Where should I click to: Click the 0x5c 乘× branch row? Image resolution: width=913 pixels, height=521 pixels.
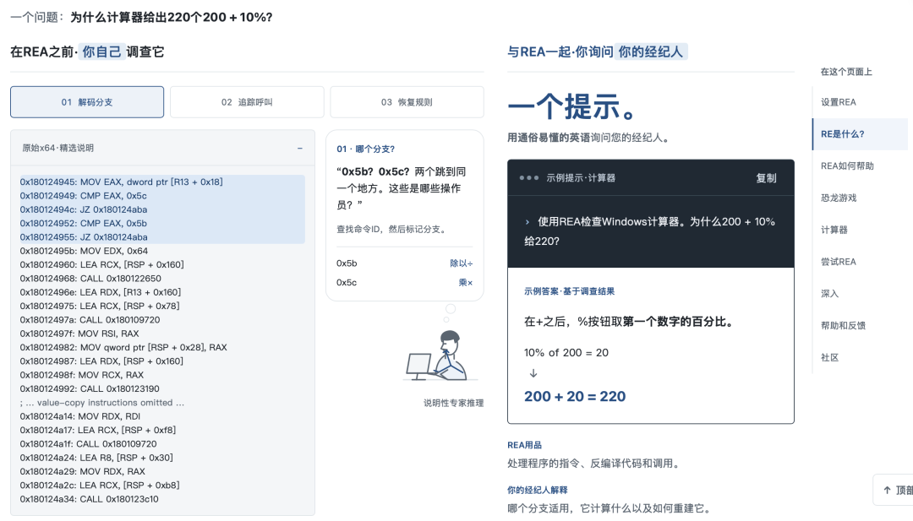click(x=405, y=283)
